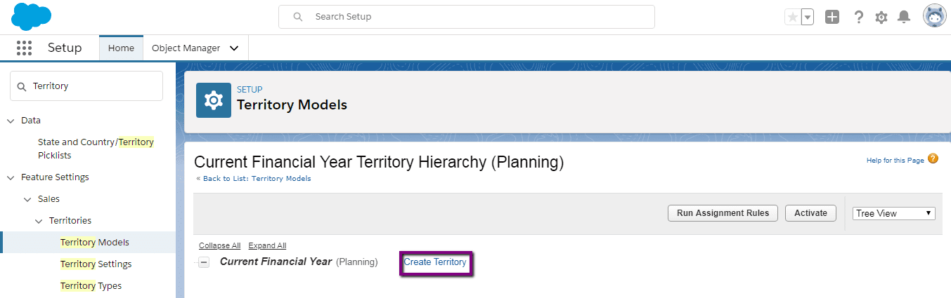Click the Run Assignment Rules button
This screenshot has width=951, height=298.
pos(723,213)
